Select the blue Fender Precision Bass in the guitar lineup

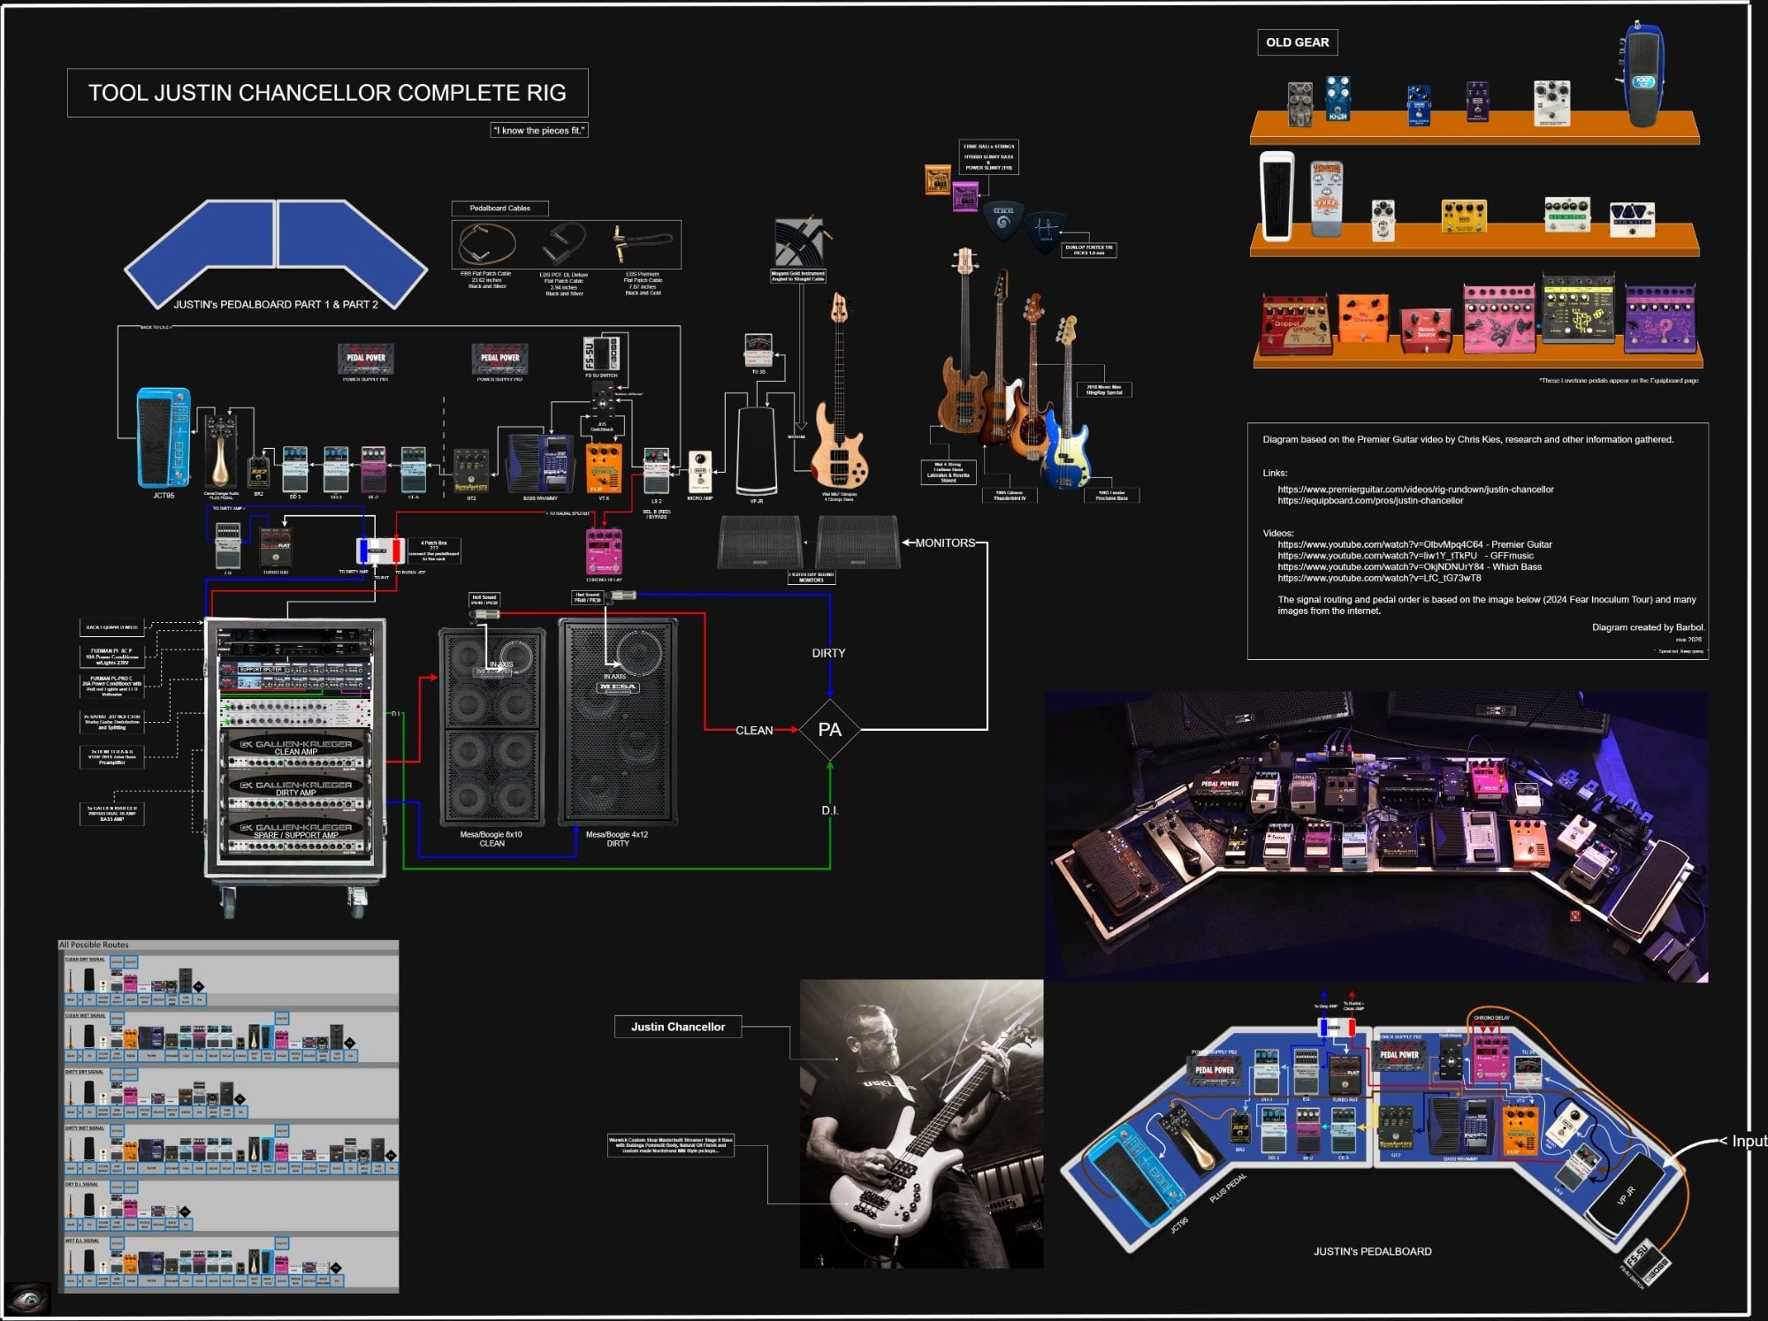point(1067,402)
